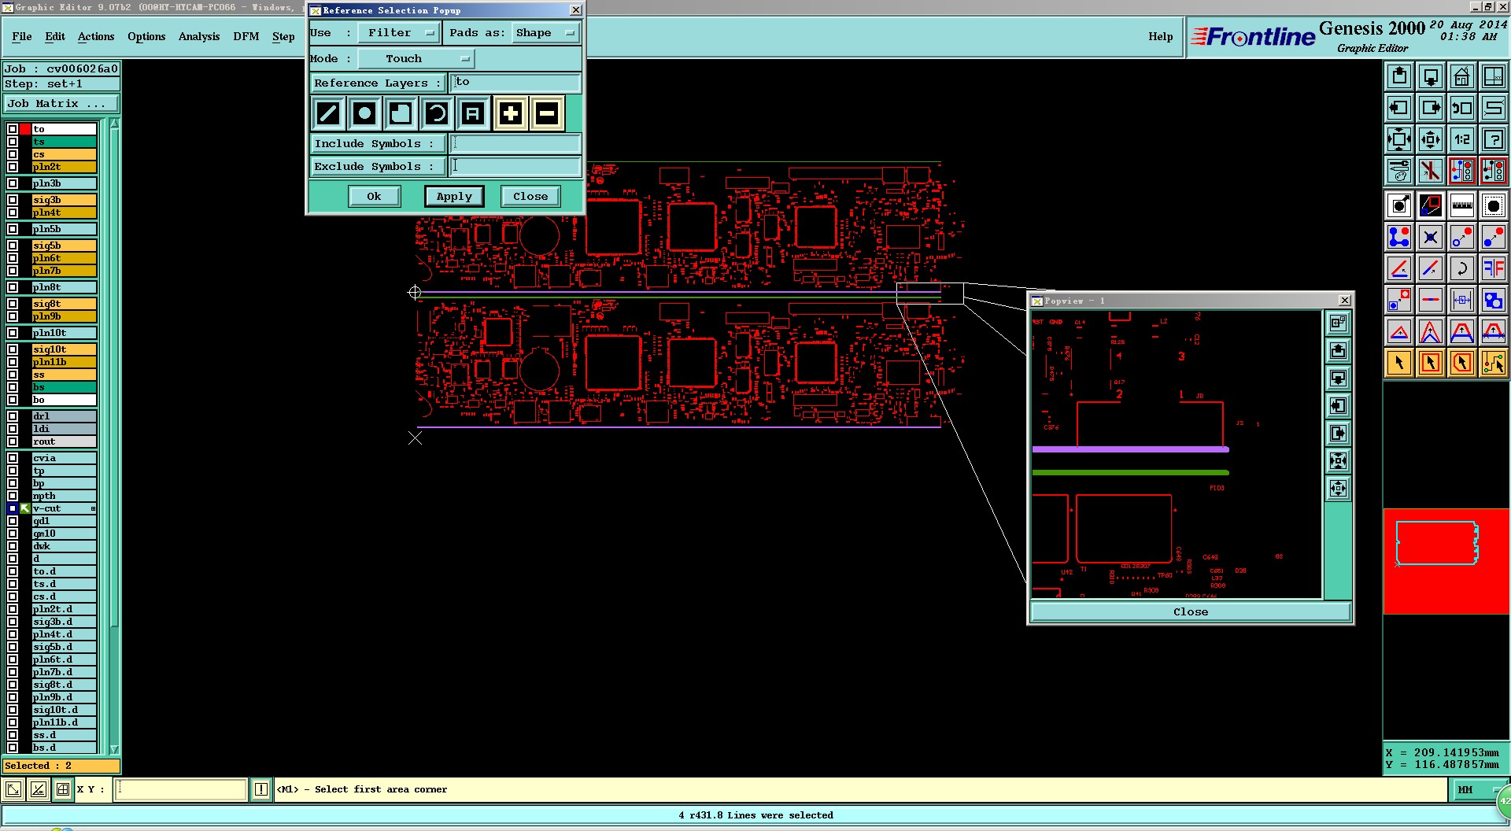Click the pan left icon in Popview
The image size is (1511, 831).
point(1338,405)
